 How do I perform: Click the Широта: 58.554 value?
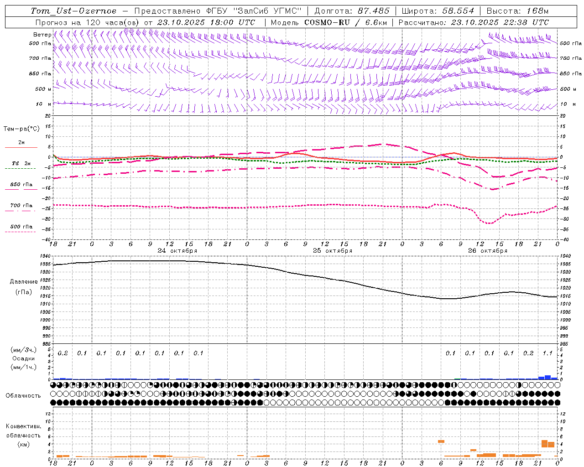438,11
